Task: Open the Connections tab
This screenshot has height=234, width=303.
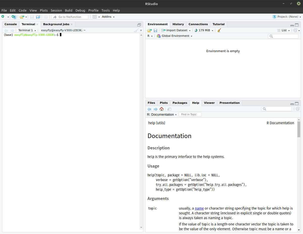Action: tap(198, 24)
